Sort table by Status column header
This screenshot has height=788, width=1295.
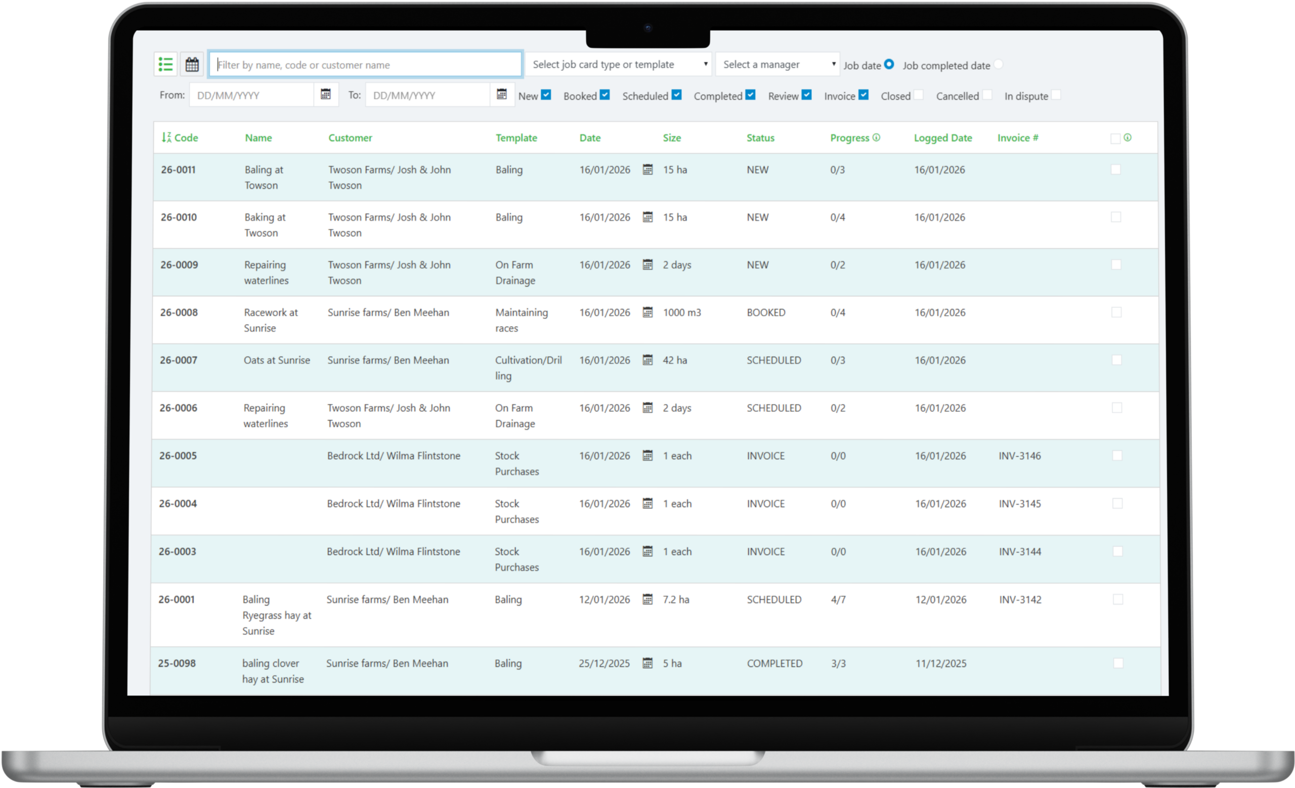[x=760, y=138]
